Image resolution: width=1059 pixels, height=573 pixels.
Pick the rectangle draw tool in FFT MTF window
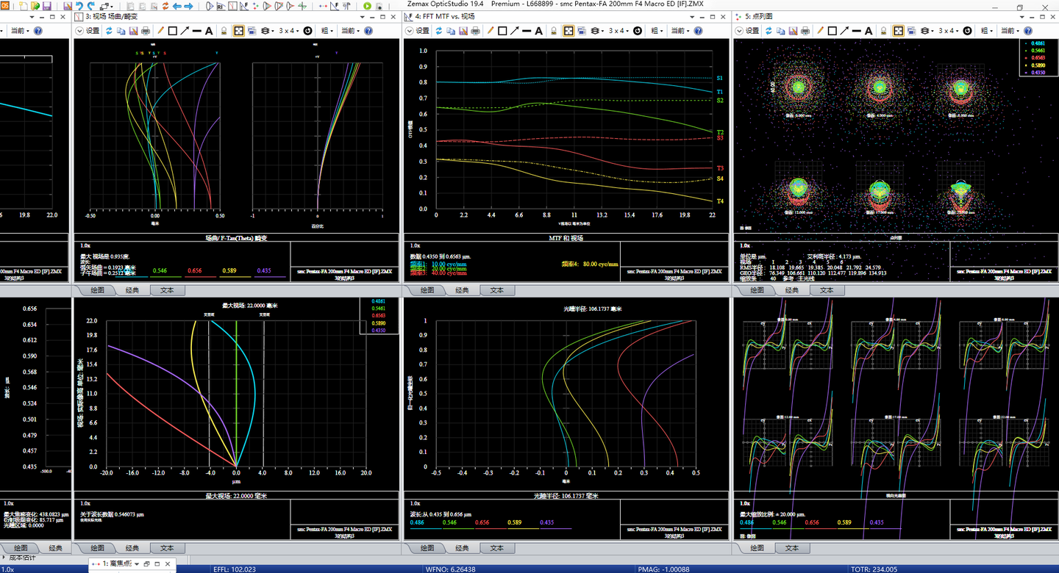[502, 31]
